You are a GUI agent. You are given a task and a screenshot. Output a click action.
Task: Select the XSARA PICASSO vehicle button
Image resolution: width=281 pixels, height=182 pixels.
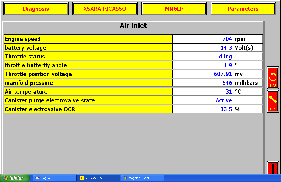[x=105, y=9]
